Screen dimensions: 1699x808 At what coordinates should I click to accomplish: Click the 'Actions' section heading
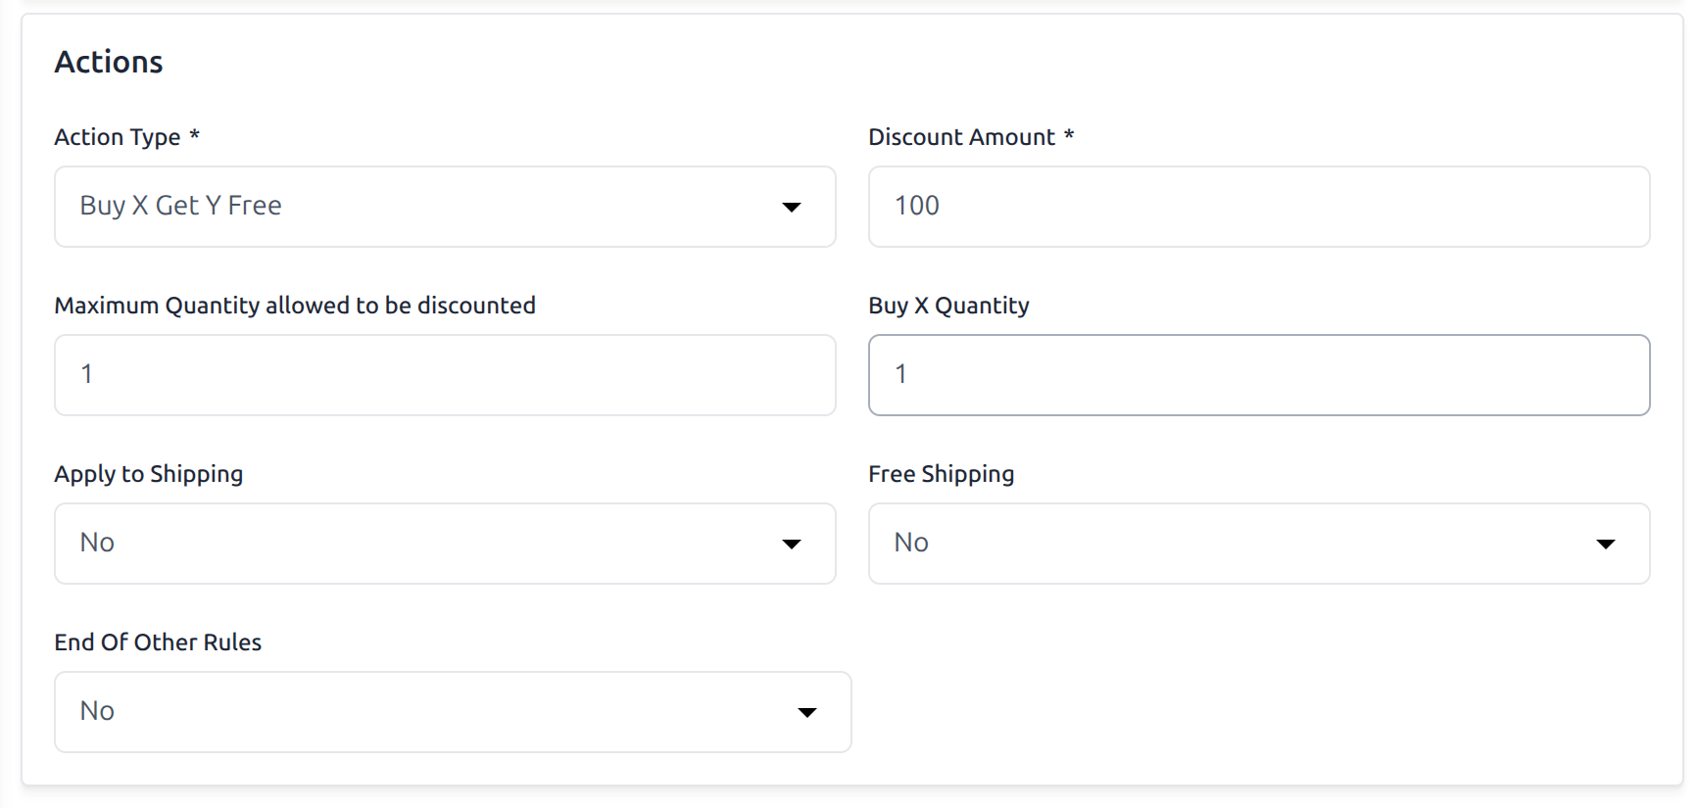point(109,62)
